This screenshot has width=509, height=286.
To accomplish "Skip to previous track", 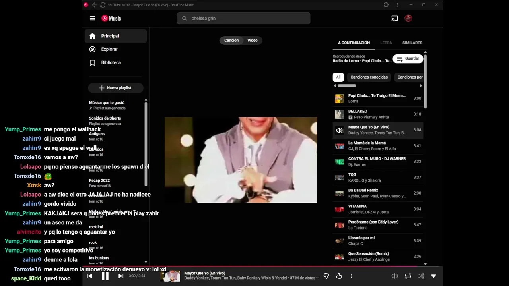I will tap(89, 276).
